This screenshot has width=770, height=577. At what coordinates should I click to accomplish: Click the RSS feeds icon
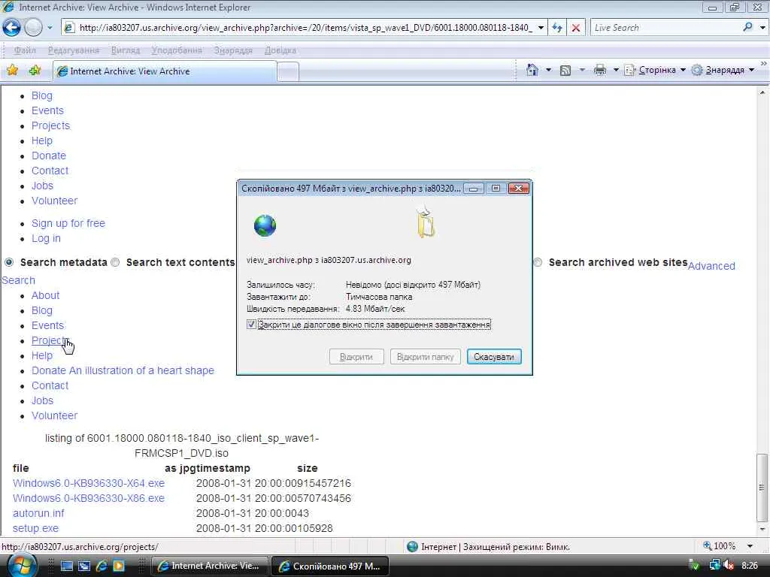click(x=565, y=70)
